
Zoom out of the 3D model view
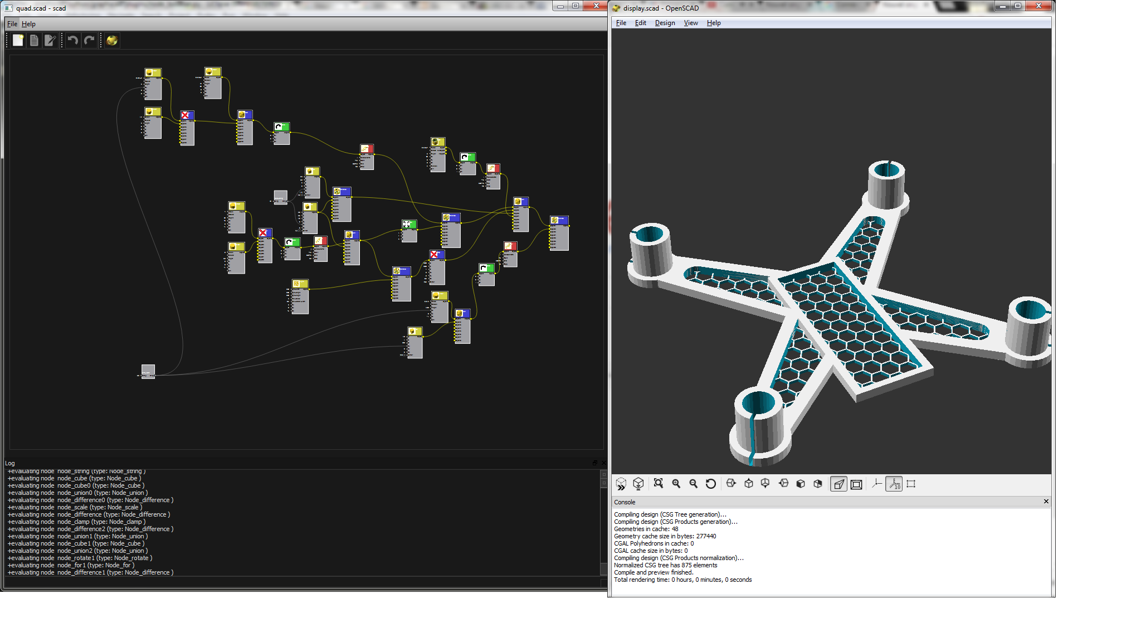point(694,484)
